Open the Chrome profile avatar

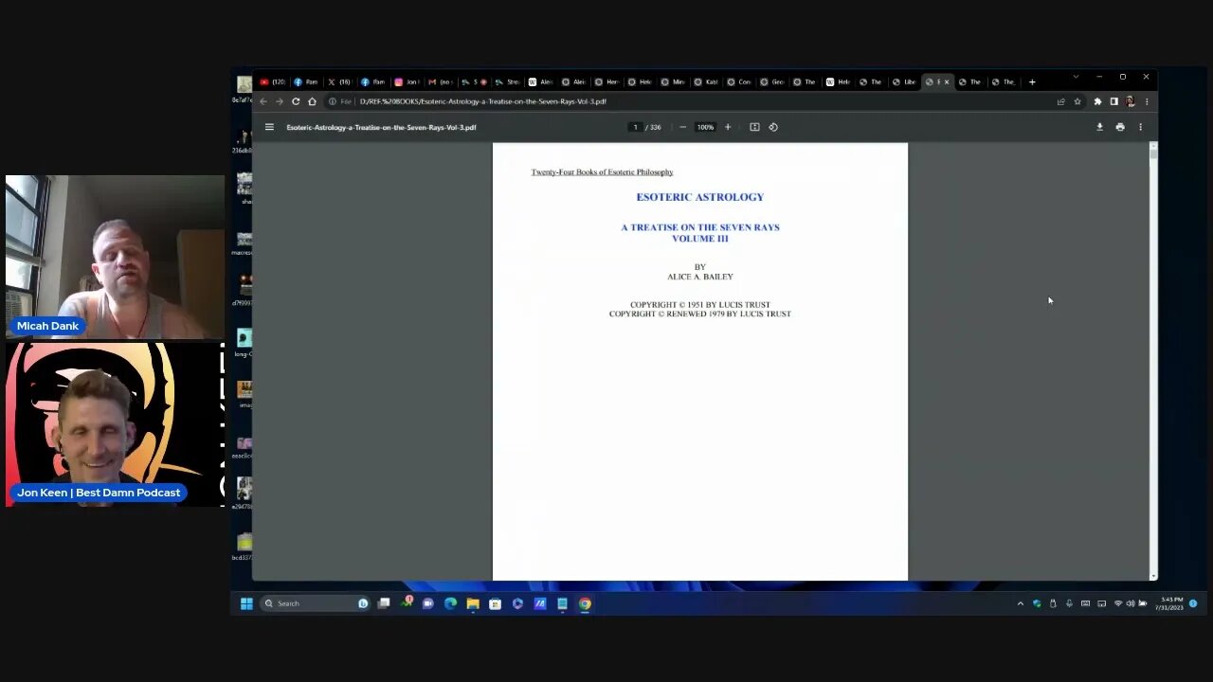1130,101
